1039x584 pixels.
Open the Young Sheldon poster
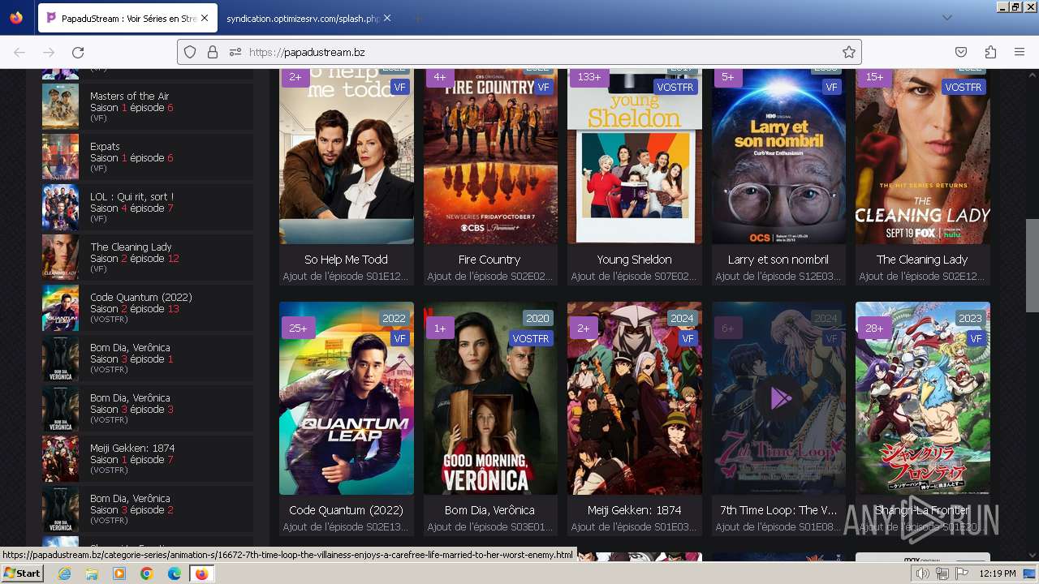(x=635, y=157)
